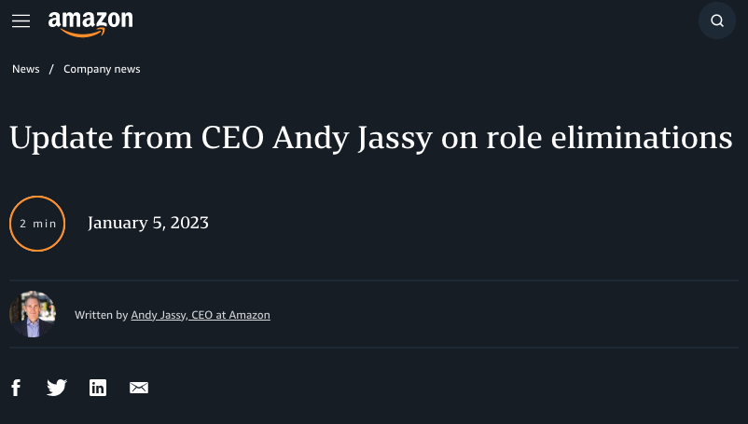The width and height of the screenshot is (748, 424).
Task: Click Andy Jassy's profile photo
Action: [x=33, y=314]
